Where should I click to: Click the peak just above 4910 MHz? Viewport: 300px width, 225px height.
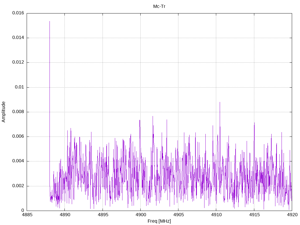coord(220,102)
